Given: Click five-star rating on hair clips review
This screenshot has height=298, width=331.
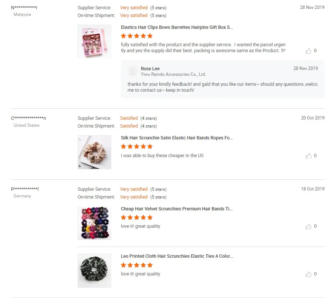Looking at the screenshot, I should pos(136,36).
